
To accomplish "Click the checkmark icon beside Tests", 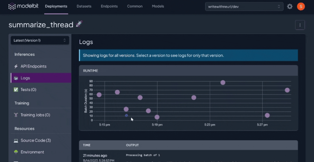I will pos(16,90).
